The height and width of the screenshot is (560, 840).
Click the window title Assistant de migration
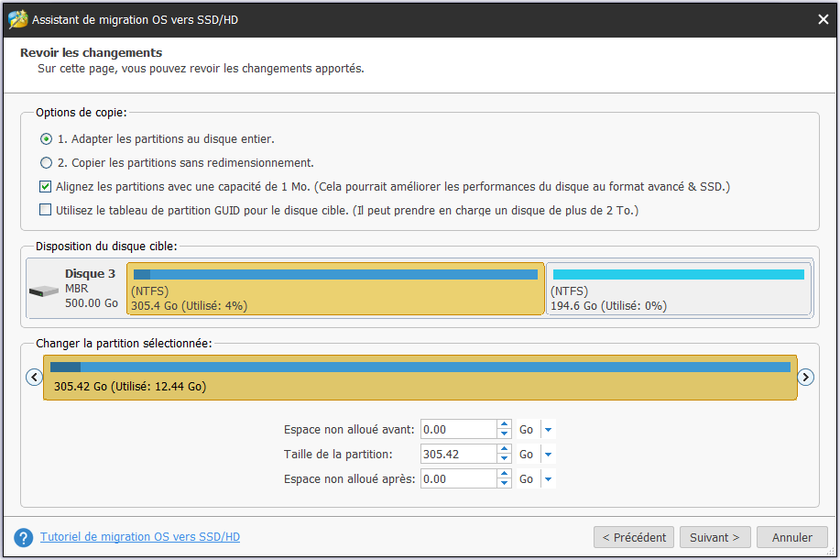coord(135,20)
